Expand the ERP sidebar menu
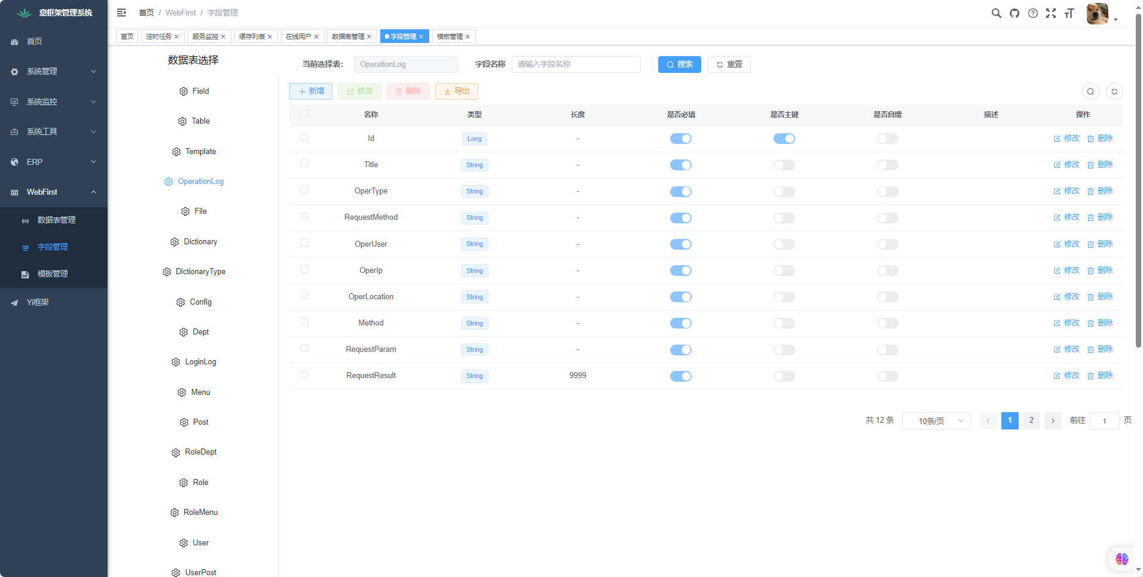The height and width of the screenshot is (577, 1143). 54,162
